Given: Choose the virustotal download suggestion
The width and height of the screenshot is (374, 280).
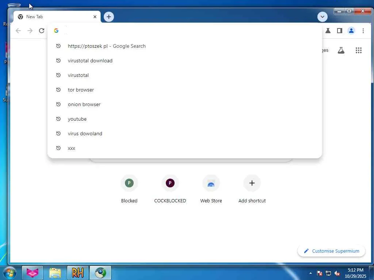Looking at the screenshot, I should [184, 61].
